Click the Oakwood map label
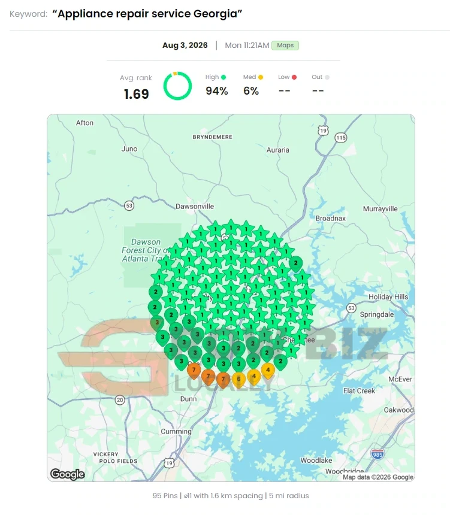This screenshot has height=515, width=450. (398, 410)
